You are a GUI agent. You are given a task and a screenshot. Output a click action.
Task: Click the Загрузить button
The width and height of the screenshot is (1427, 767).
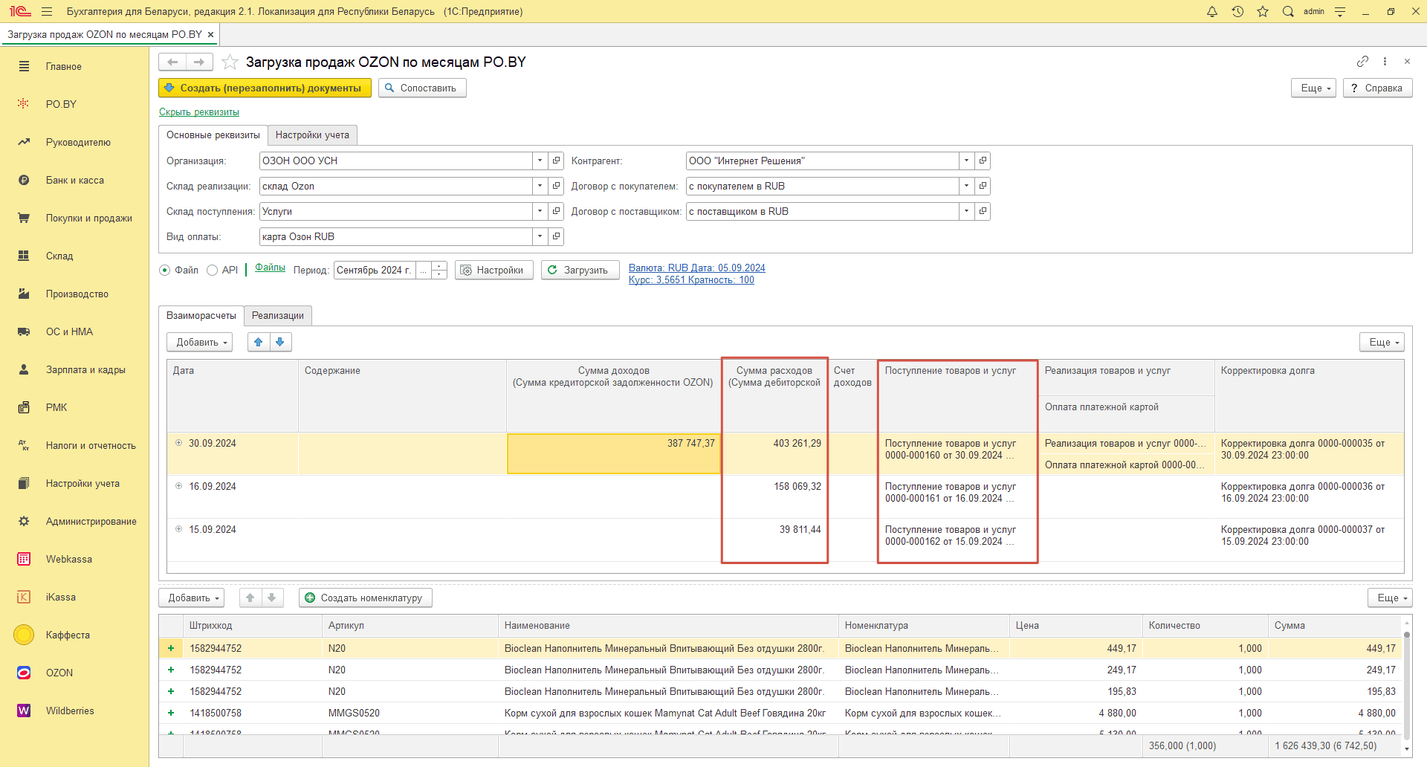click(x=580, y=270)
